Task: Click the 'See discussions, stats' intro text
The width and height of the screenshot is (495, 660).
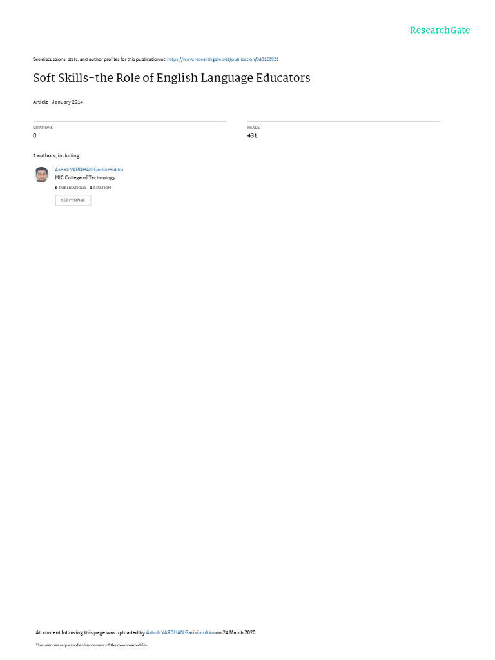Action: point(99,59)
